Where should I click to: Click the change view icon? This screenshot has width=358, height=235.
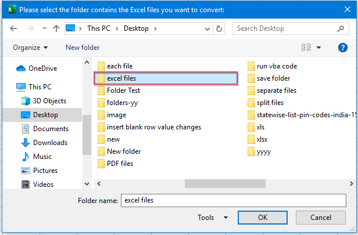307,47
